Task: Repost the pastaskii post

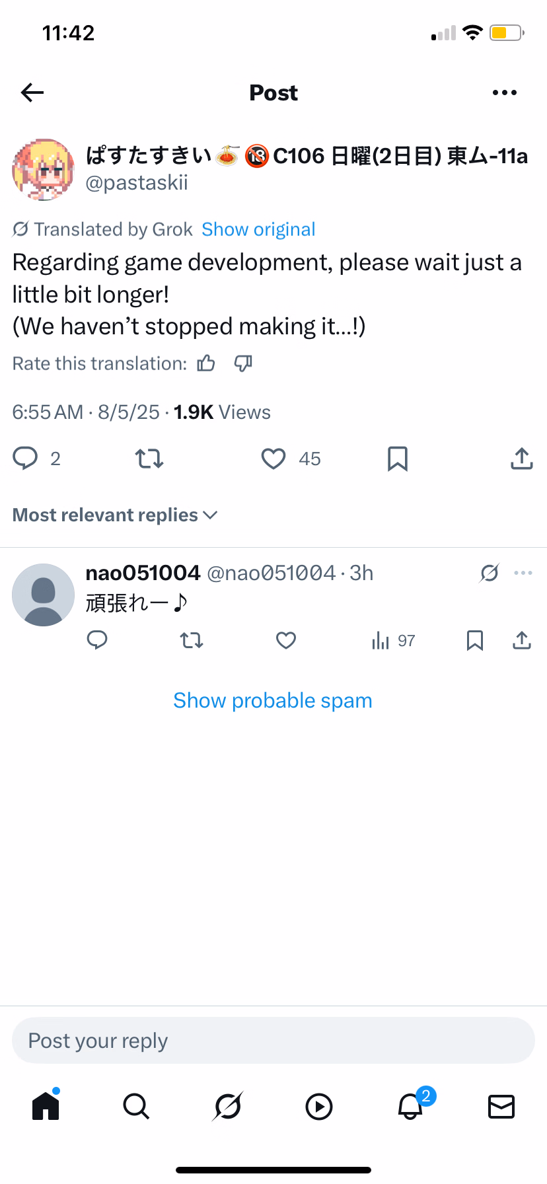Action: [x=149, y=458]
